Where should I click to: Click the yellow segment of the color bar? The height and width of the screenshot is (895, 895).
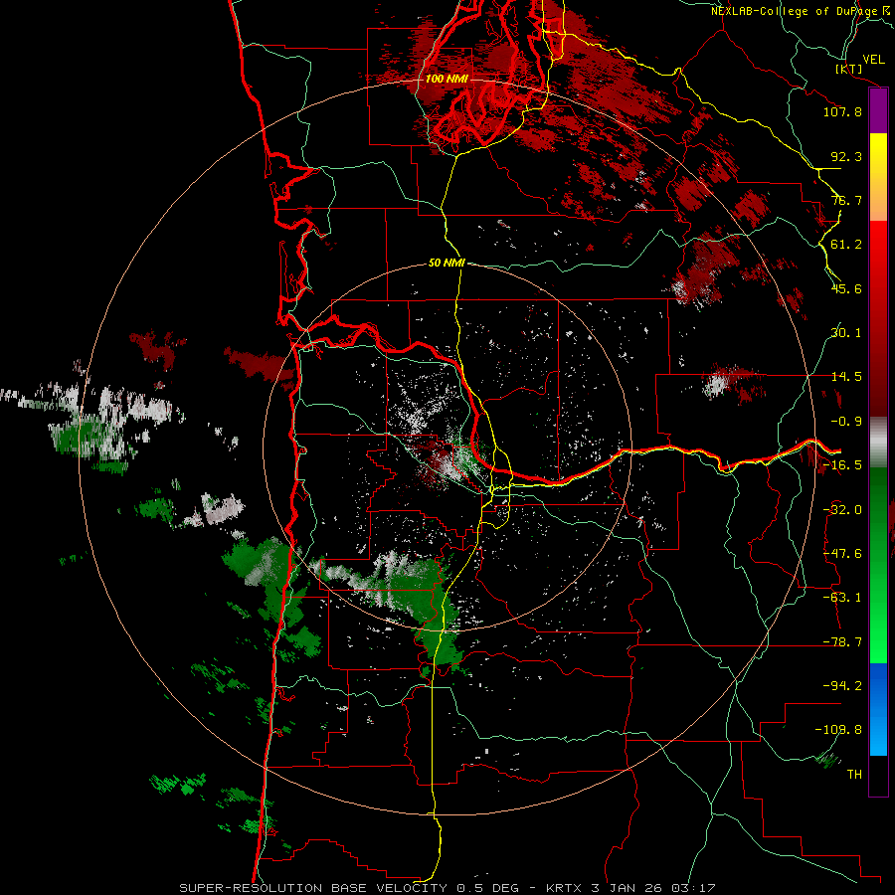[x=878, y=177]
